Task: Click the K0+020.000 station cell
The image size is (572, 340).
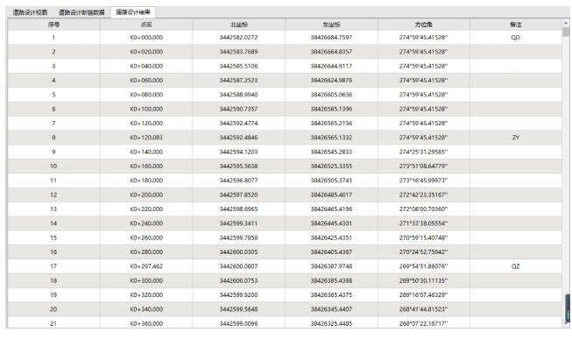Action: point(146,52)
